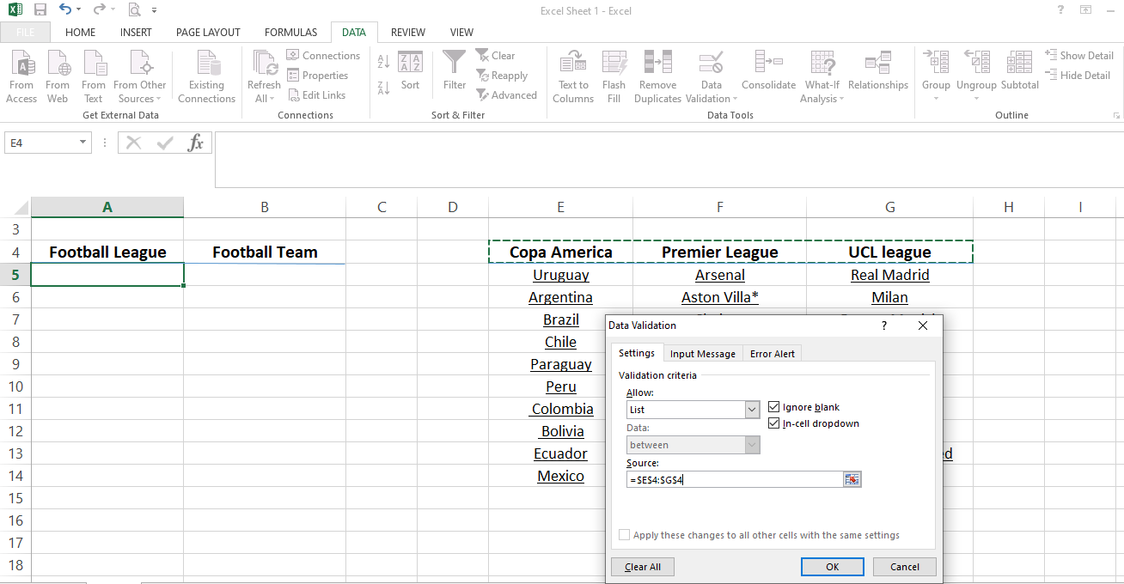Go to the FORMULAS ribbon tab

(x=290, y=32)
